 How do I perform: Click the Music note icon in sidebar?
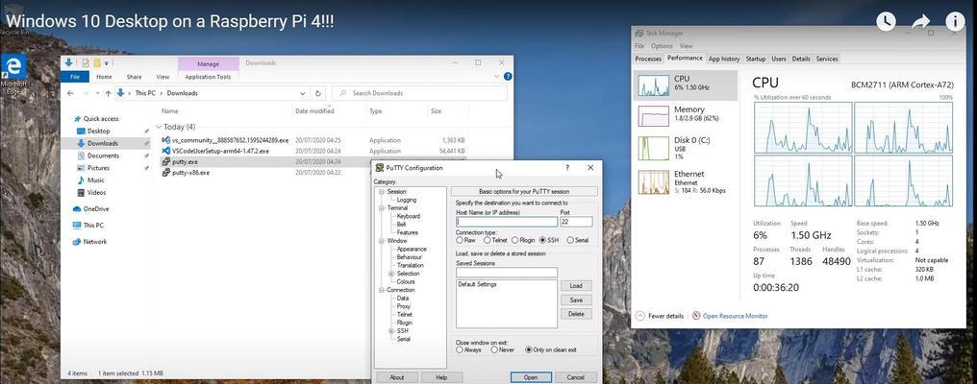click(x=81, y=180)
